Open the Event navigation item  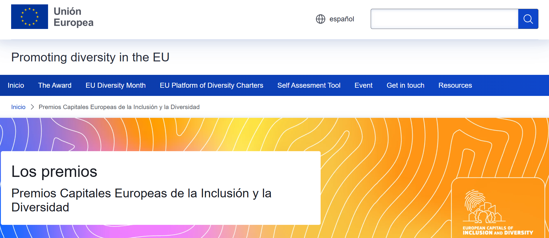pyautogui.click(x=363, y=85)
